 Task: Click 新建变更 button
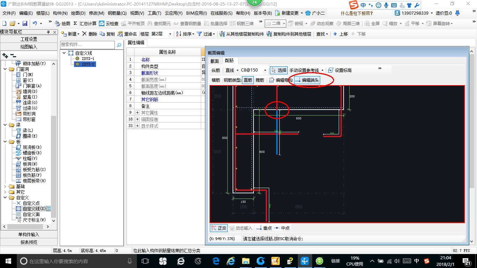(290, 13)
